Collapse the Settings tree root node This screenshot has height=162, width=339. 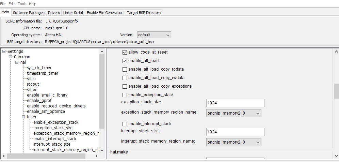(4, 51)
